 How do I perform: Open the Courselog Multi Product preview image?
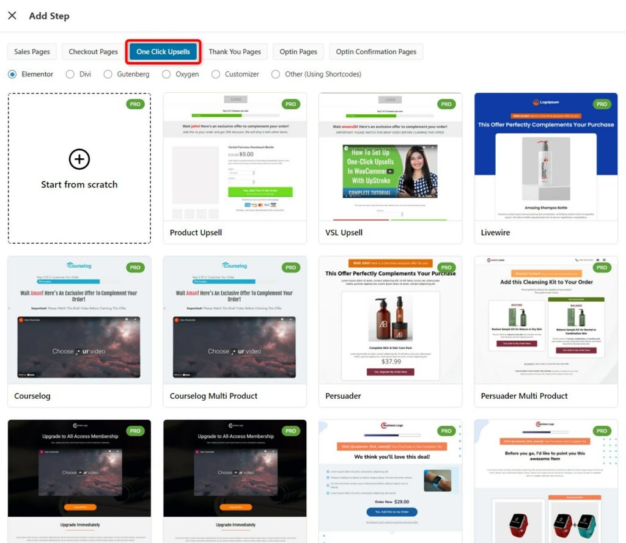tap(235, 321)
